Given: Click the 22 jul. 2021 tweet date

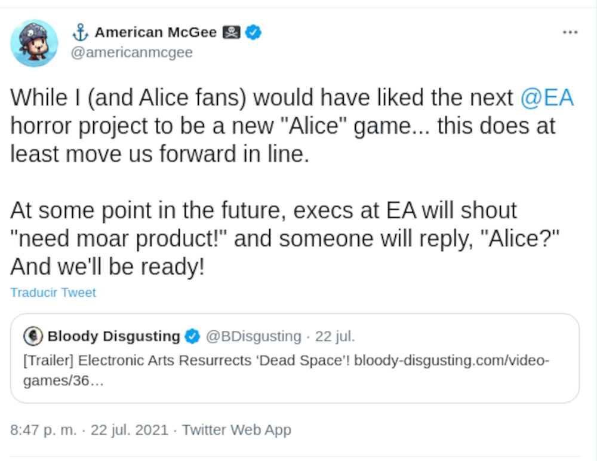Looking at the screenshot, I should 129,429.
